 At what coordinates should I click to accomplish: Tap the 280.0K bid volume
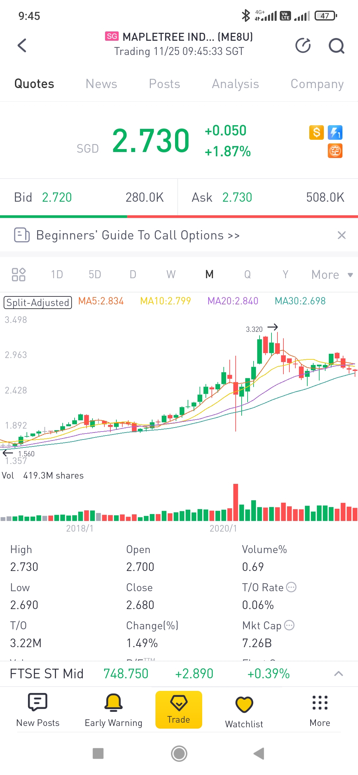click(x=145, y=197)
